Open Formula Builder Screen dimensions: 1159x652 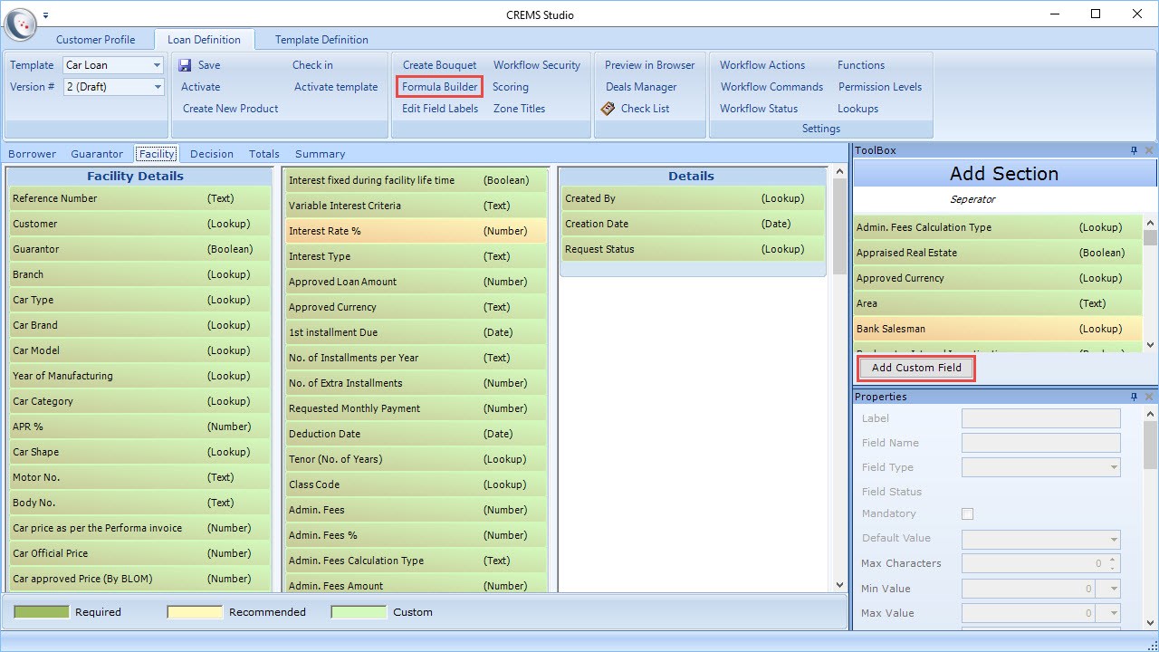point(440,87)
